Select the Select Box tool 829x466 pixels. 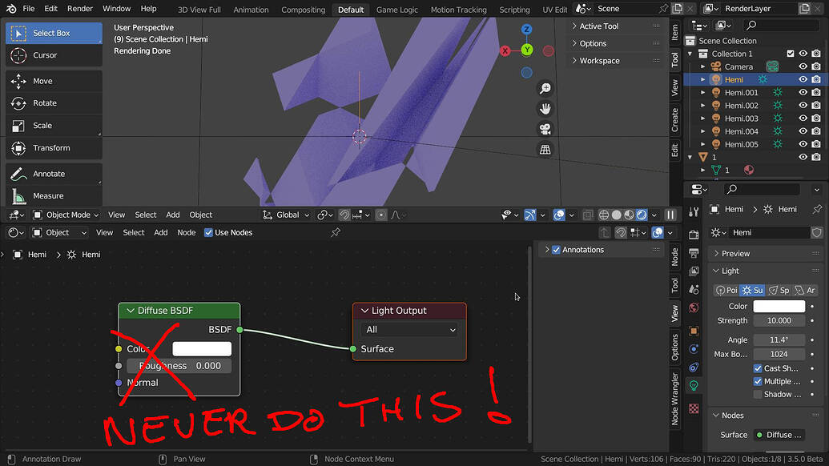click(54, 33)
